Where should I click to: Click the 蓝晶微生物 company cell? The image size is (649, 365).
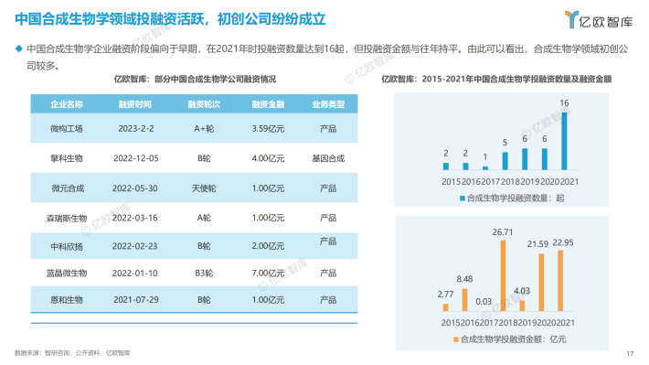pos(67,273)
